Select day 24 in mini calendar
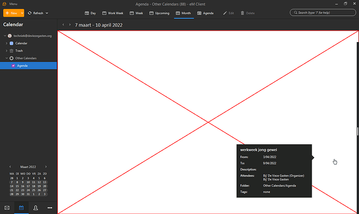 point(28,190)
